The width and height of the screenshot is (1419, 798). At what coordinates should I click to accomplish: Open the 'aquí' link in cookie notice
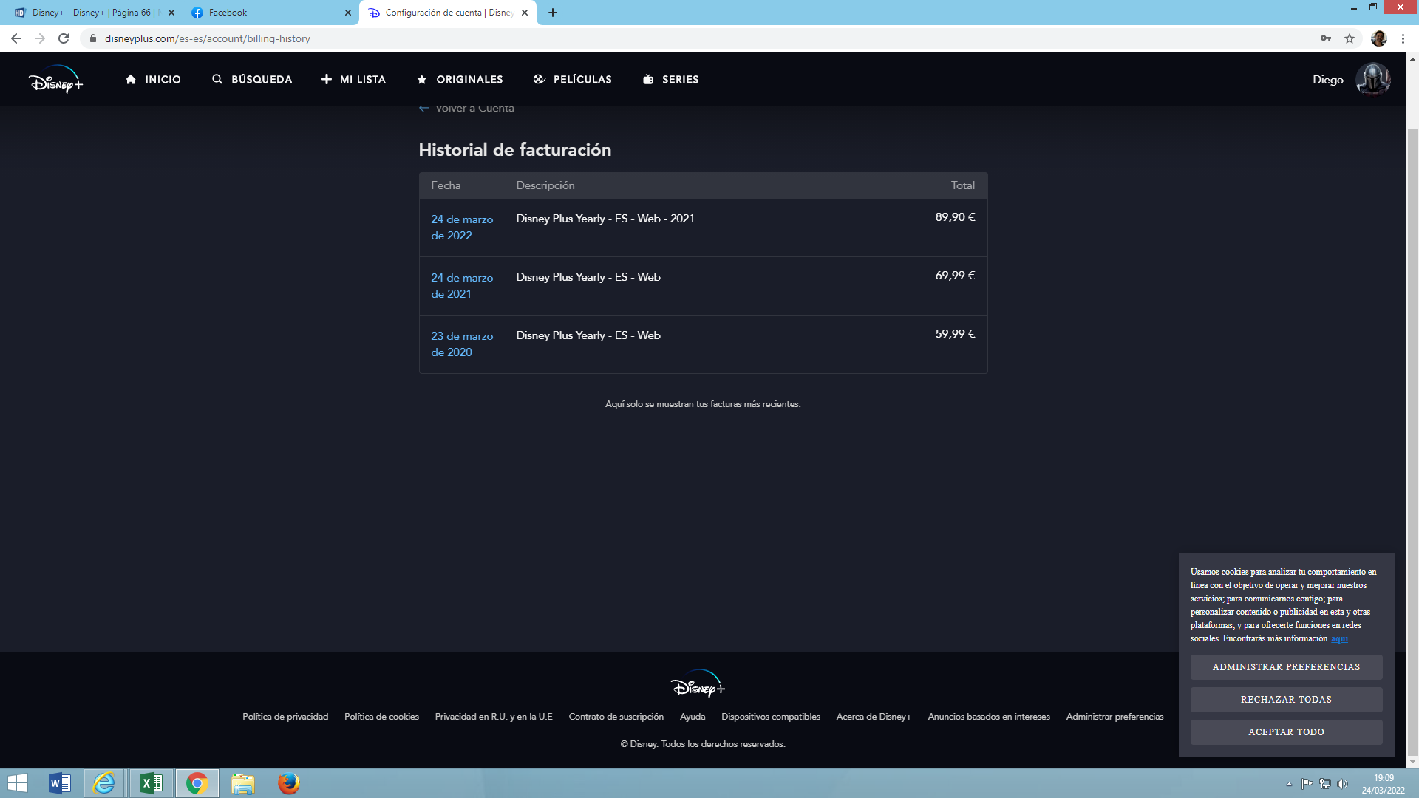pyautogui.click(x=1339, y=638)
